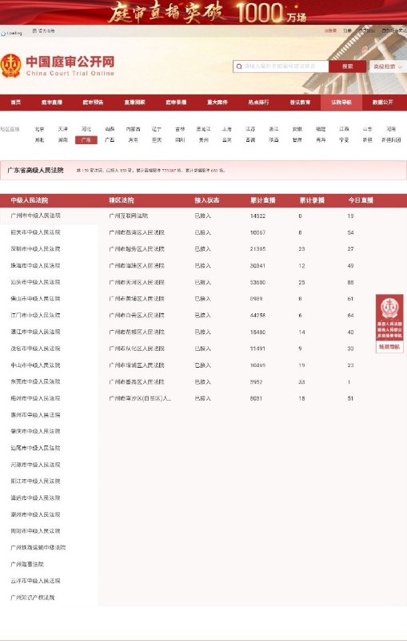Open the 直播回顾 nav tab

pos(134,103)
